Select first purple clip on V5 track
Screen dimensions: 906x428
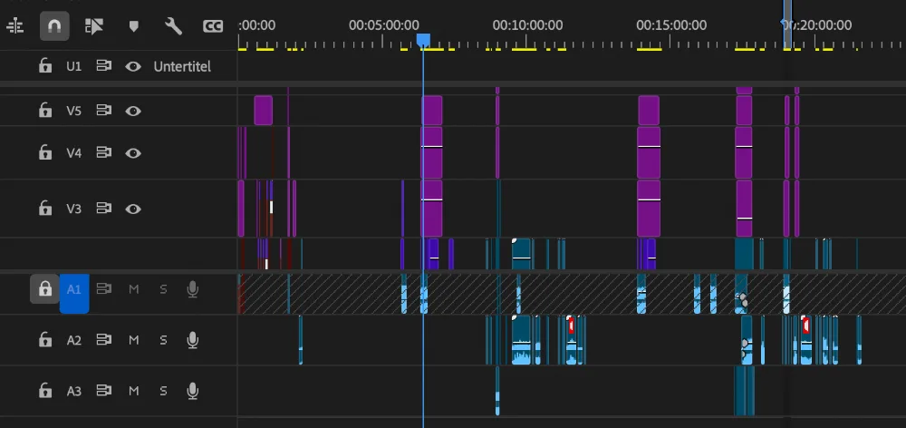click(263, 111)
